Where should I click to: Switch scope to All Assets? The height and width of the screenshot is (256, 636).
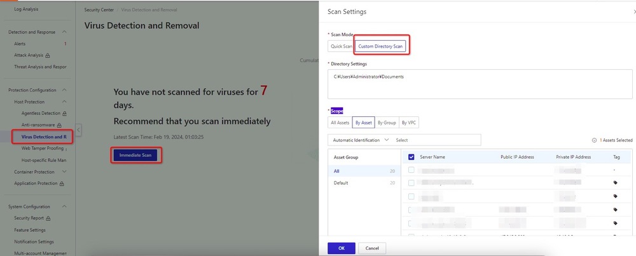[x=340, y=123]
